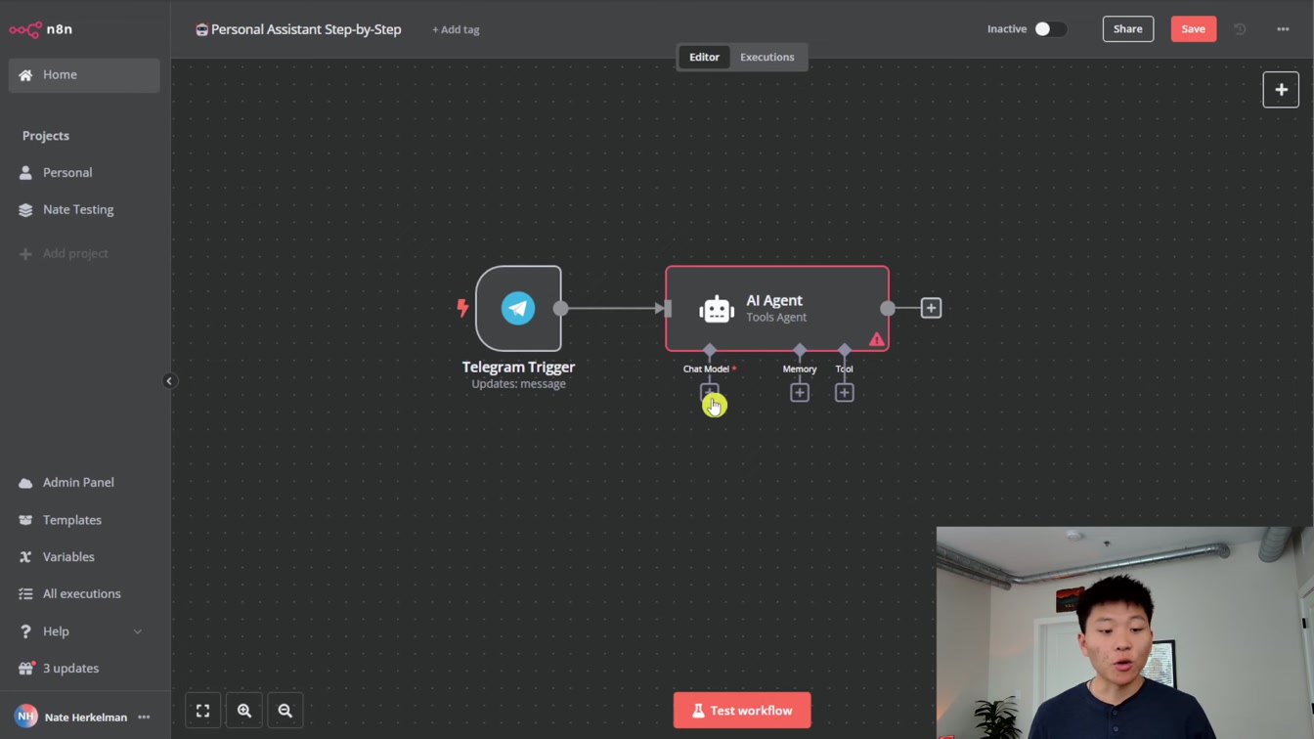The image size is (1314, 739).
Task: Click AI Agent output connector dot
Action: 888,309
